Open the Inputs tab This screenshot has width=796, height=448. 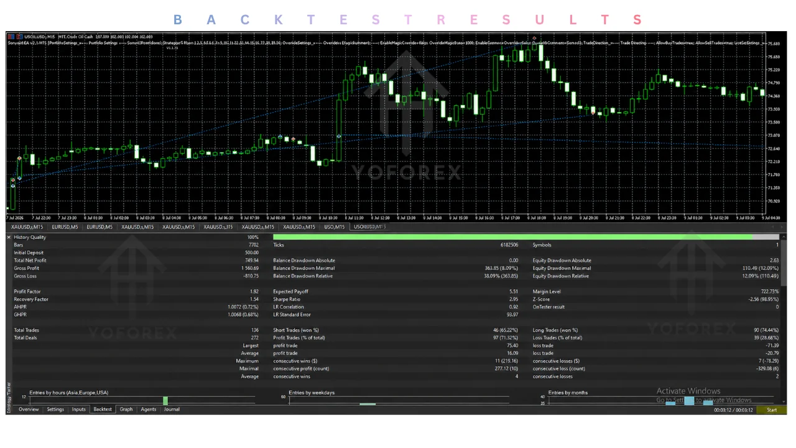(78, 409)
